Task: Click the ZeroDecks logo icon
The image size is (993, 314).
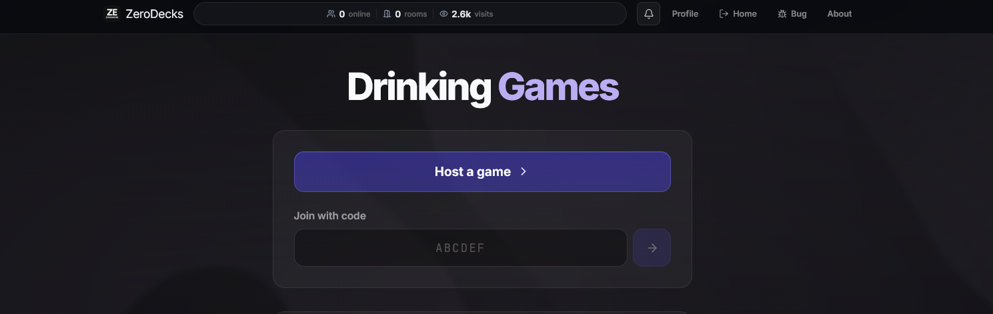Action: click(x=112, y=13)
